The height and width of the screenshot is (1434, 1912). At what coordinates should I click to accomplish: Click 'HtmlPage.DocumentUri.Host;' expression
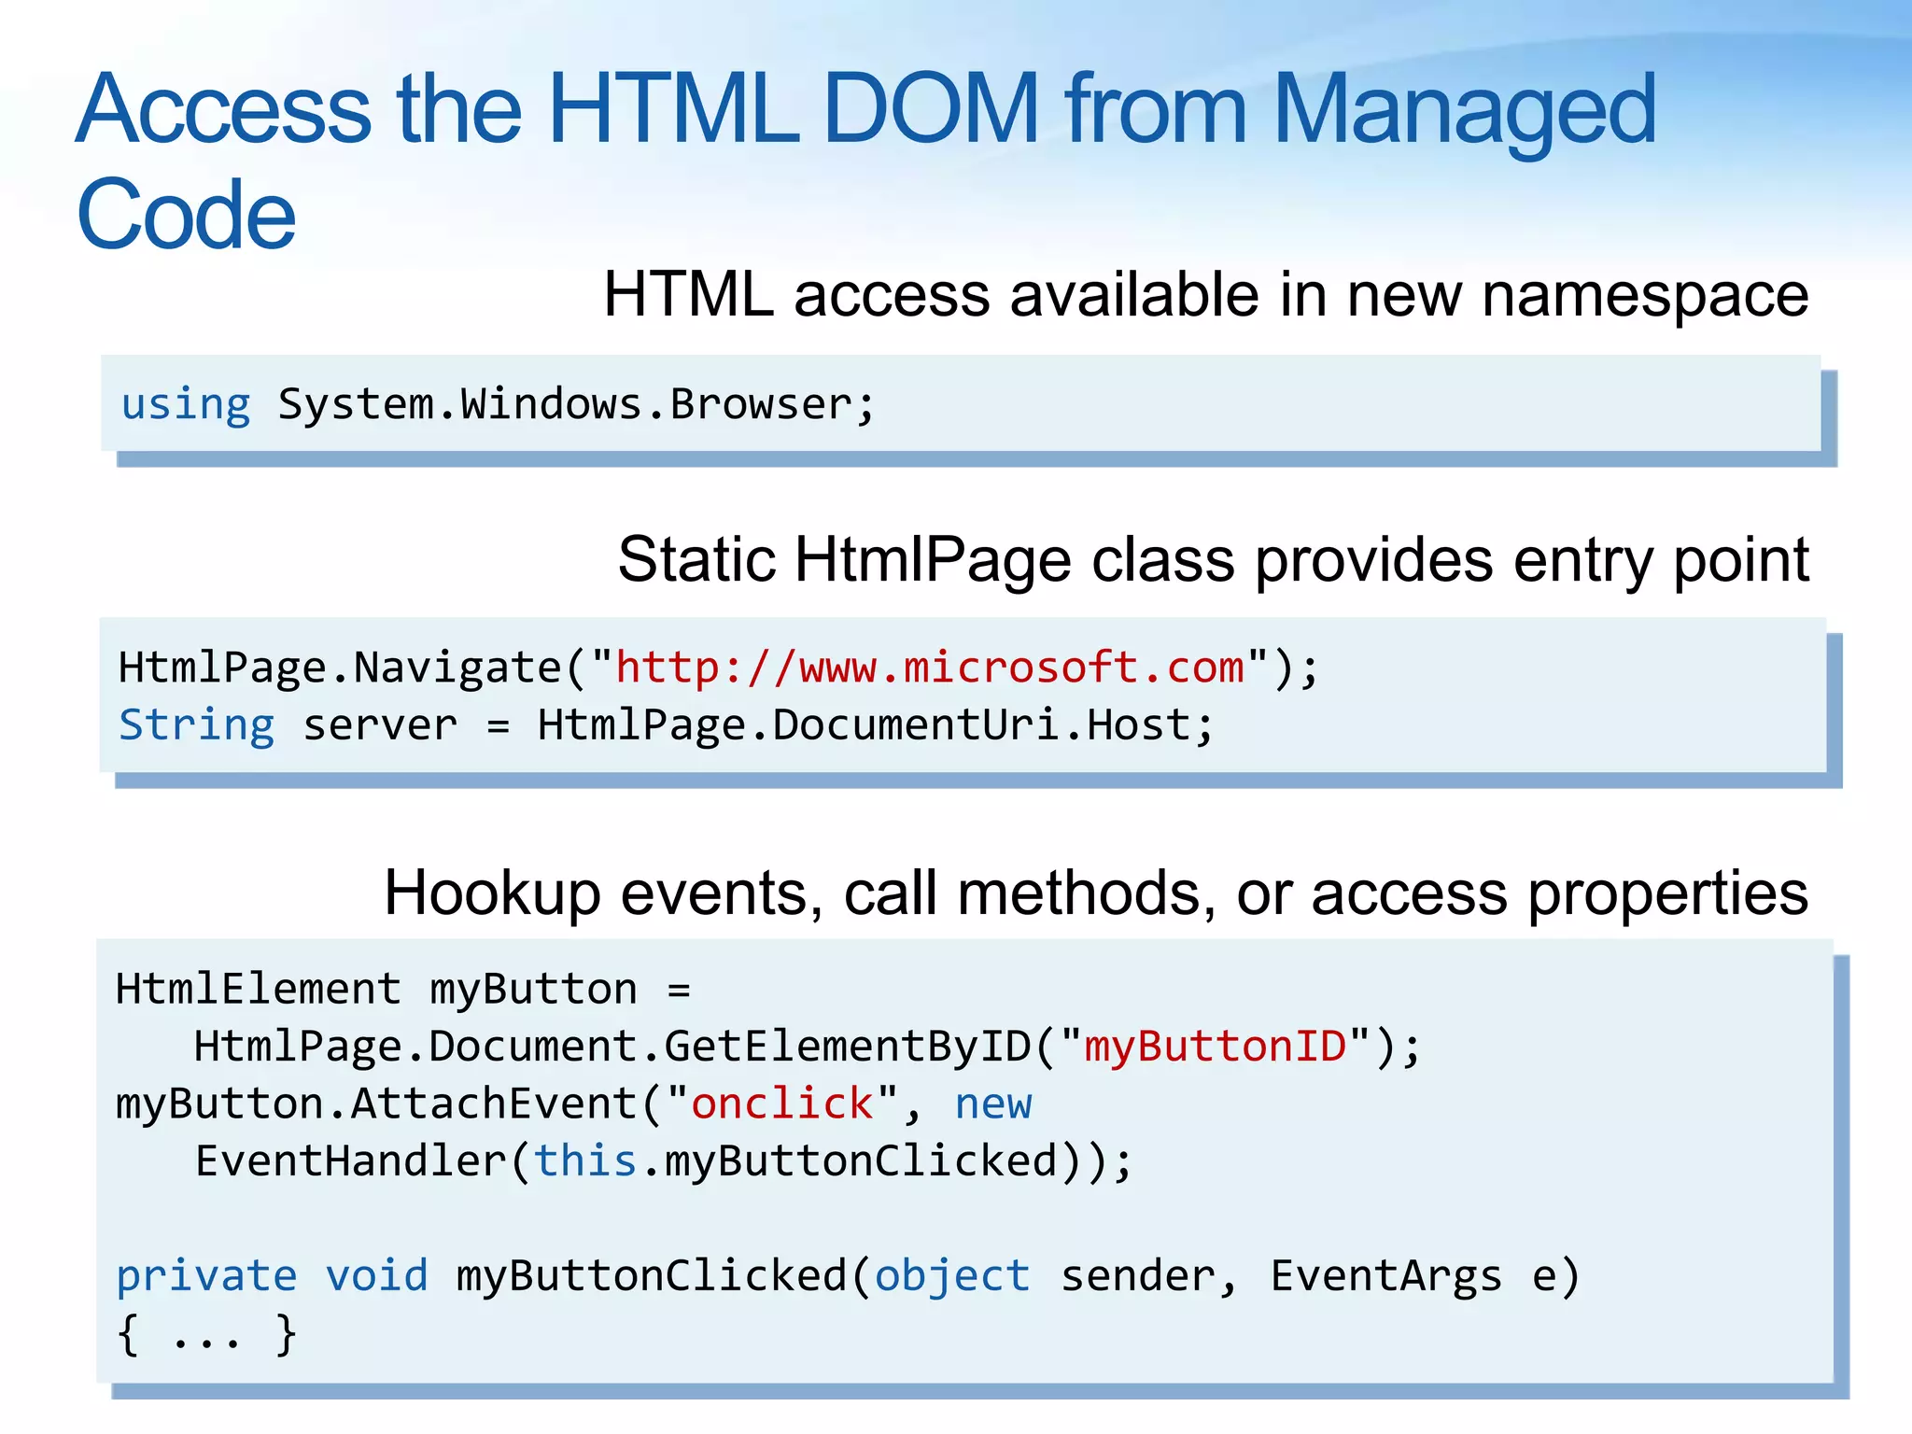pyautogui.click(x=875, y=725)
